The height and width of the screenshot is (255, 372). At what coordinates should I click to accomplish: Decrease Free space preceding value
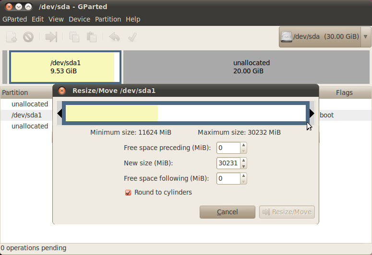click(x=243, y=151)
